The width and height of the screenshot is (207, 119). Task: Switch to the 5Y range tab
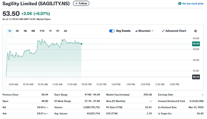click(x=58, y=31)
